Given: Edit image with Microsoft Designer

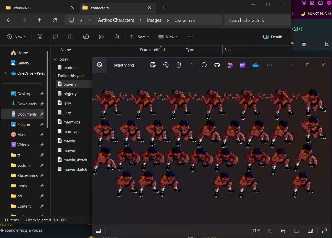Looking at the screenshot, I should click(x=230, y=65).
